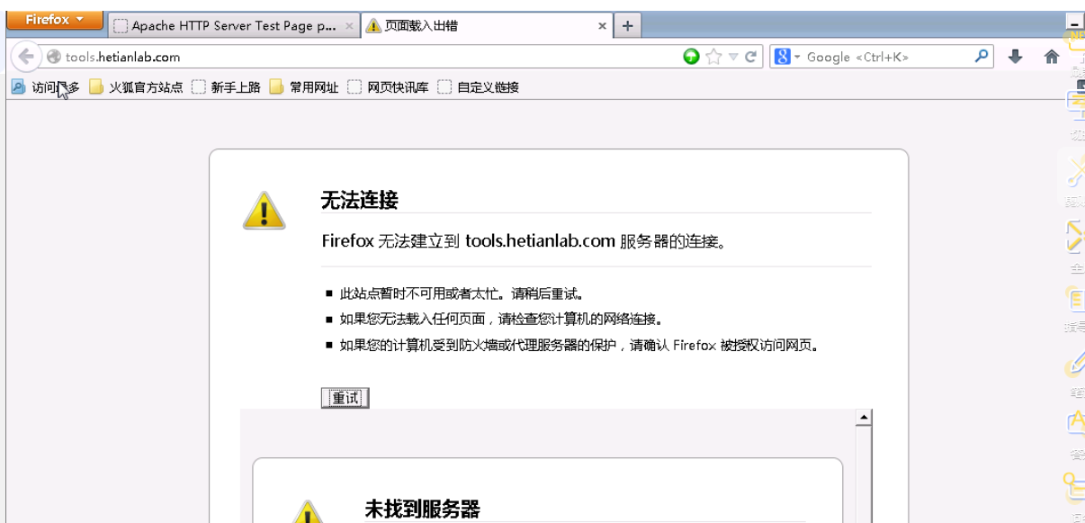Go back with the back arrow
Image resolution: width=1085 pixels, height=523 pixels.
tap(26, 57)
